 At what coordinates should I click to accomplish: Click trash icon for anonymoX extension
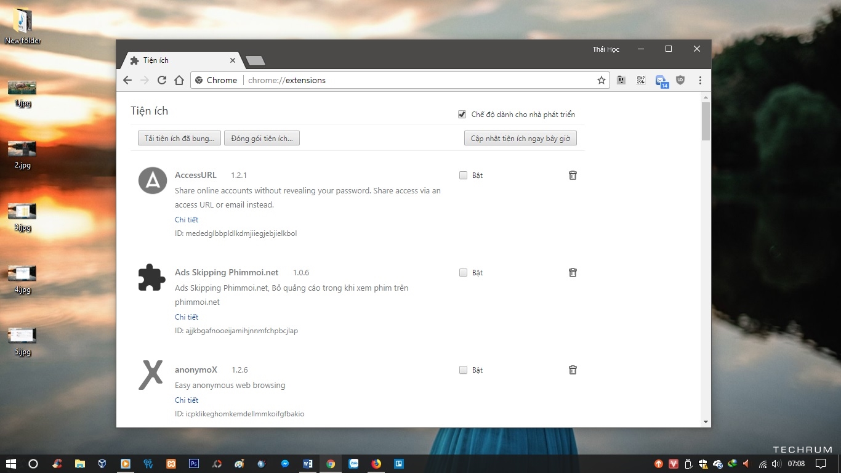(x=573, y=370)
